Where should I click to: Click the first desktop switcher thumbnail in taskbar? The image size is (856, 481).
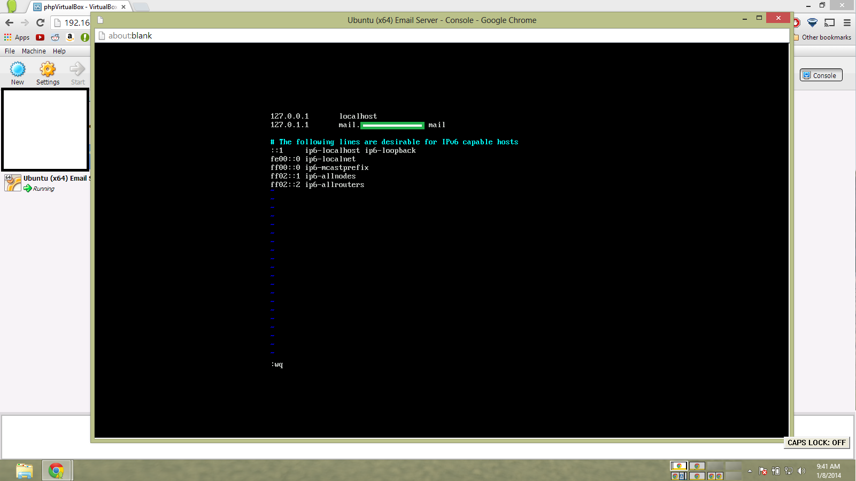[x=679, y=466]
